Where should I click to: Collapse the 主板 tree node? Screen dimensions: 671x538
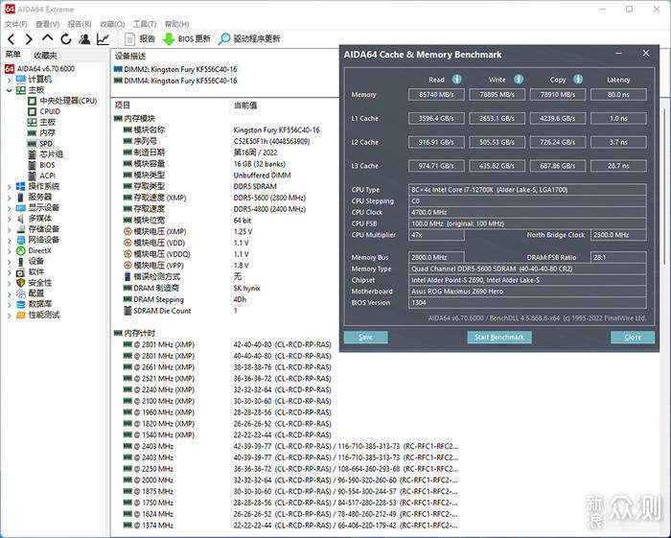[10, 90]
